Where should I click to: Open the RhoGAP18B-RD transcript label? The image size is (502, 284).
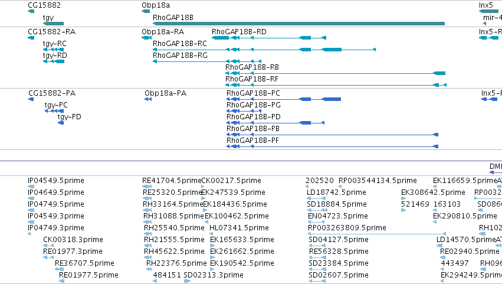click(x=239, y=32)
